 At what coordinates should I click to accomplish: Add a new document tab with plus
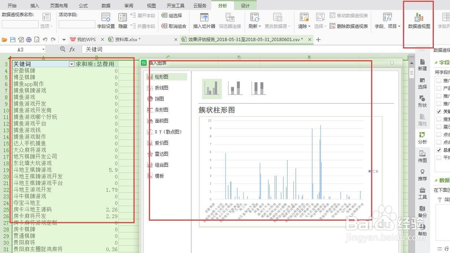[x=318, y=40]
